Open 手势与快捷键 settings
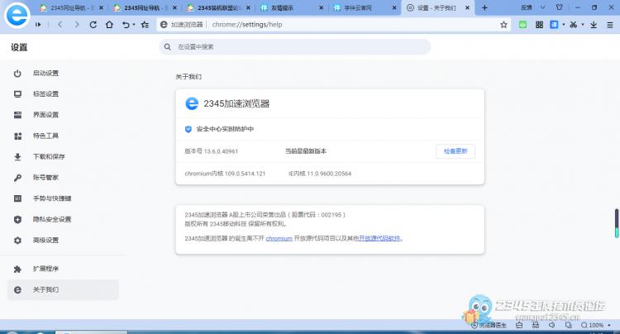 [64, 198]
